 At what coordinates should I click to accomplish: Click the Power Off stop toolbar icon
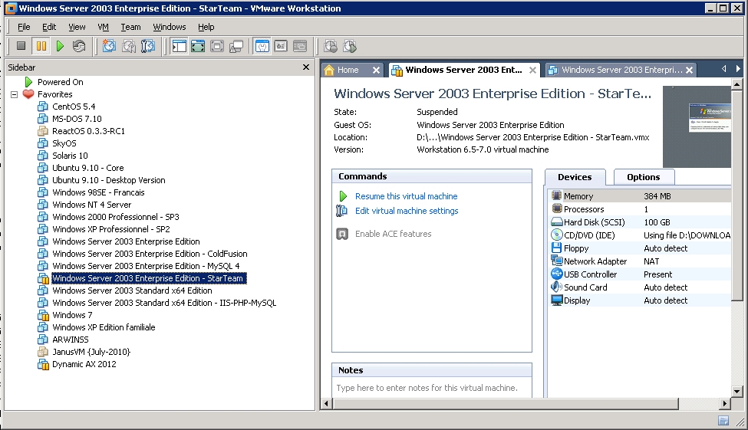point(21,47)
